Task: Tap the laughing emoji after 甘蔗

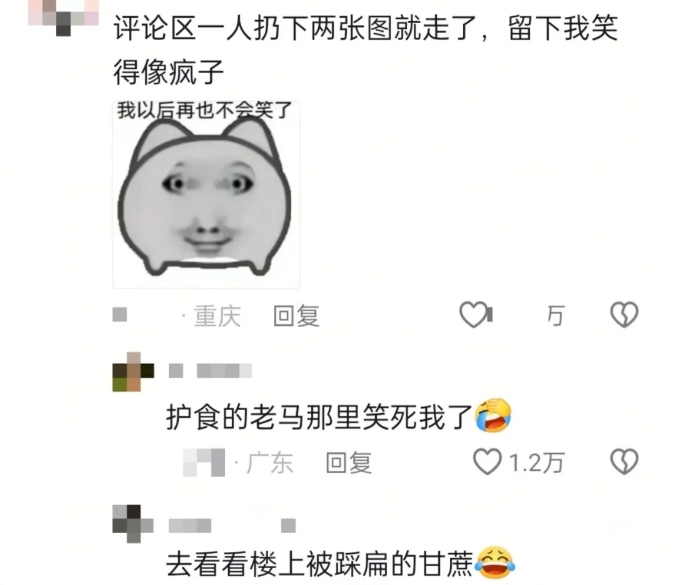Action: point(495,563)
